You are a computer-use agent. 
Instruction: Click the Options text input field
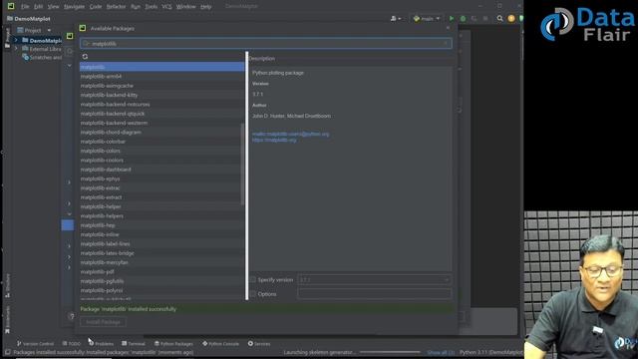[x=375, y=293]
